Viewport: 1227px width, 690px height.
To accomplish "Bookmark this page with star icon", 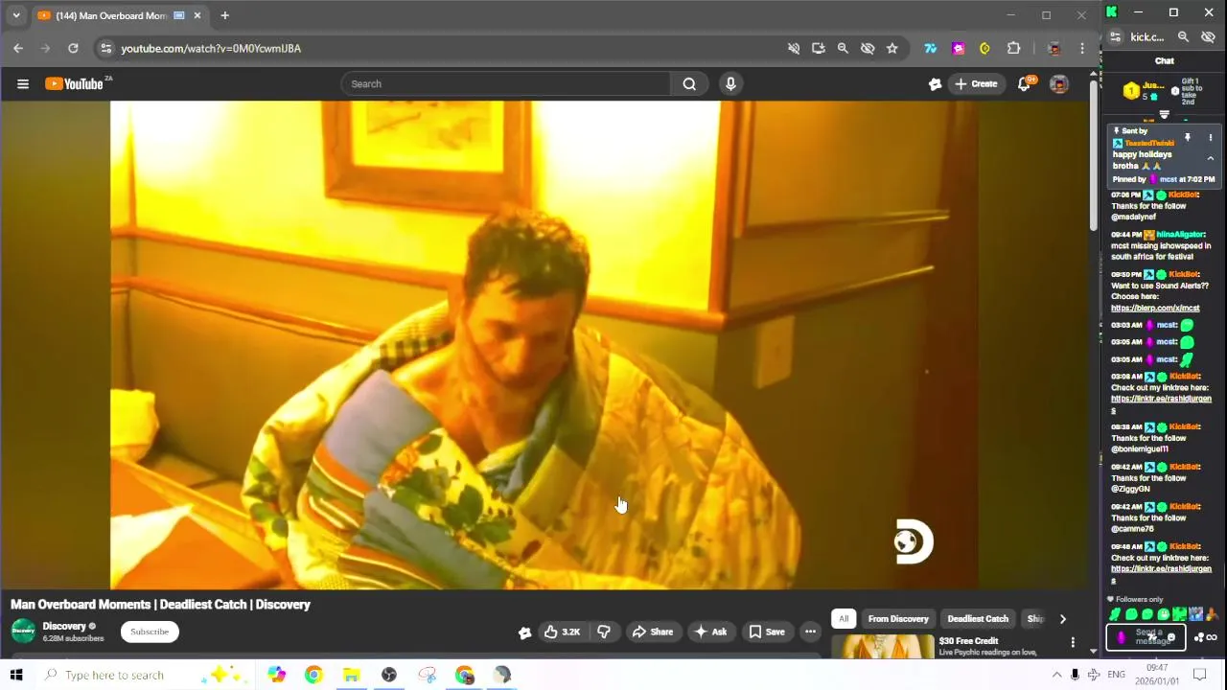I will point(892,48).
